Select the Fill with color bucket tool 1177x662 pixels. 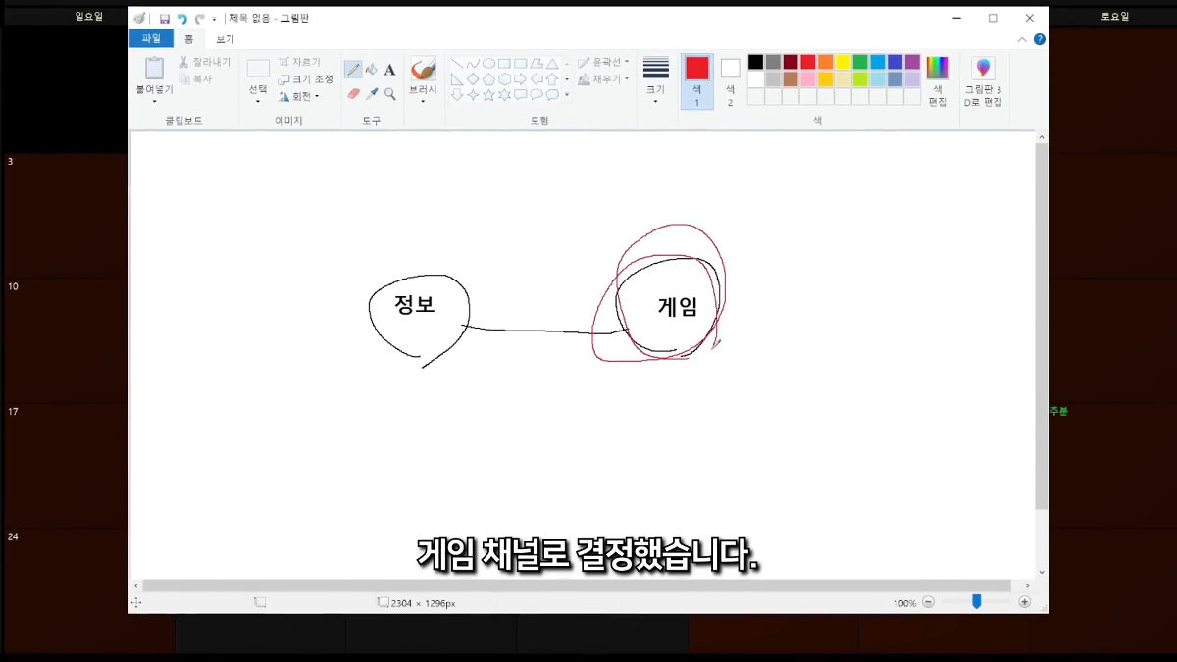[x=372, y=70]
